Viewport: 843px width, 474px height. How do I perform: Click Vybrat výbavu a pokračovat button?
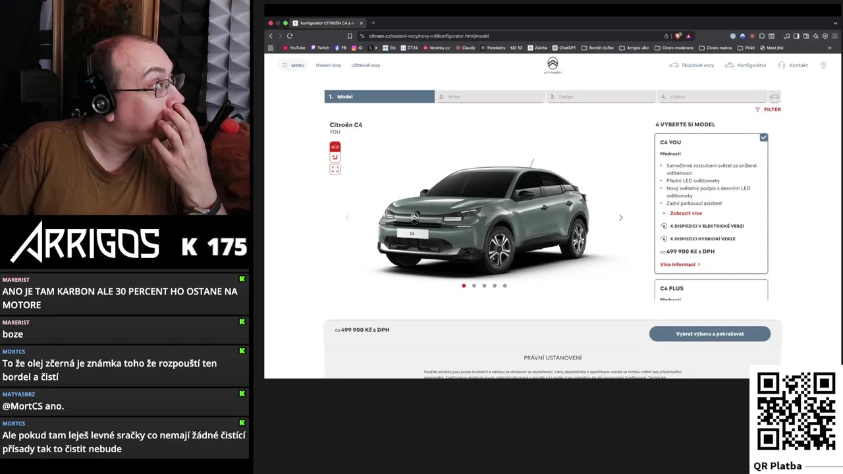coord(710,334)
